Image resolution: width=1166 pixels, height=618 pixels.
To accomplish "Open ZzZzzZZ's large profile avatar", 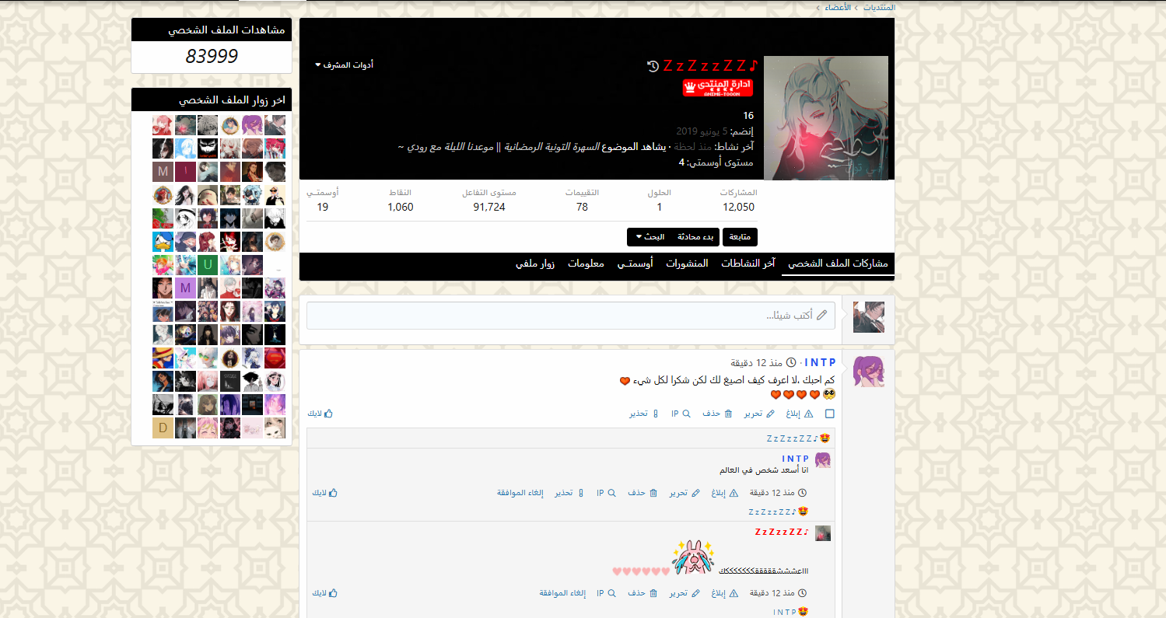I will click(x=826, y=118).
